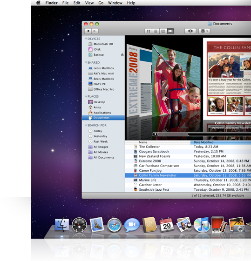Open Address Book in the Dock
Screen dimensions: 251x261
(x=149, y=225)
